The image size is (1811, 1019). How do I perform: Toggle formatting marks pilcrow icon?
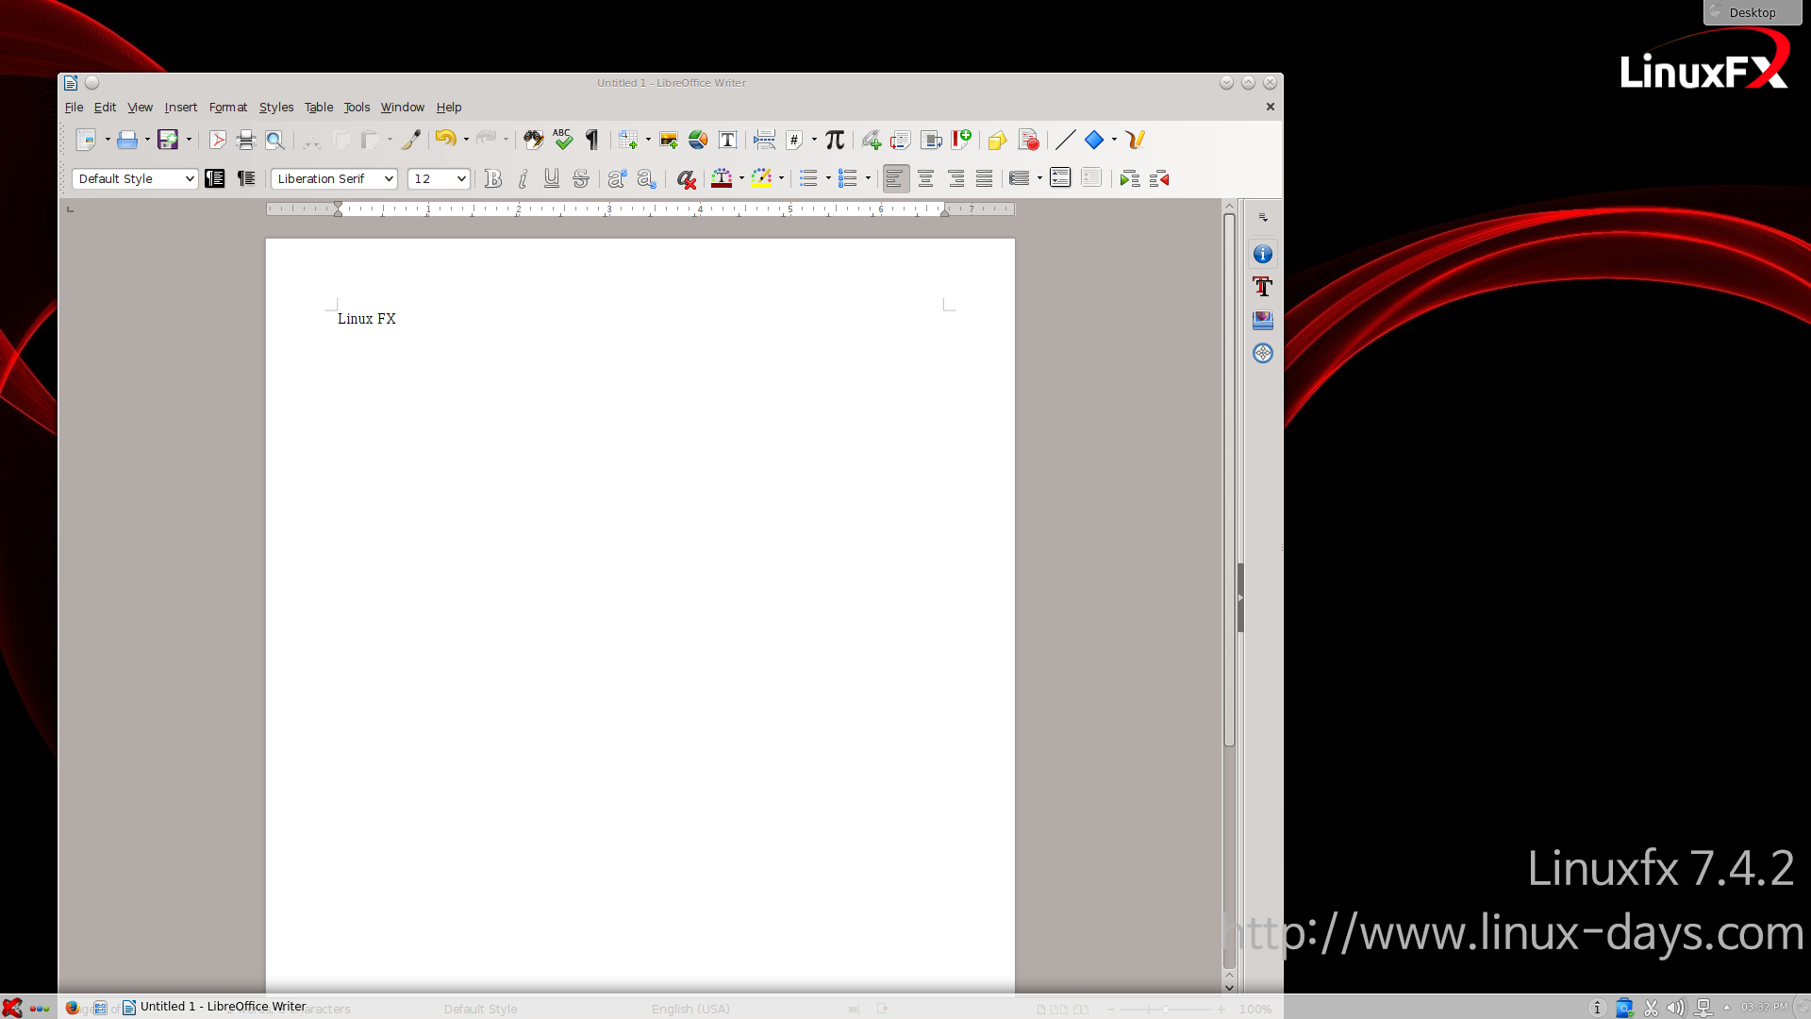tap(592, 140)
